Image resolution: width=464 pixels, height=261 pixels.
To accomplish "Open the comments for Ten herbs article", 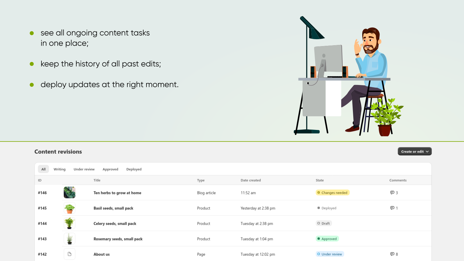I will coord(394,192).
